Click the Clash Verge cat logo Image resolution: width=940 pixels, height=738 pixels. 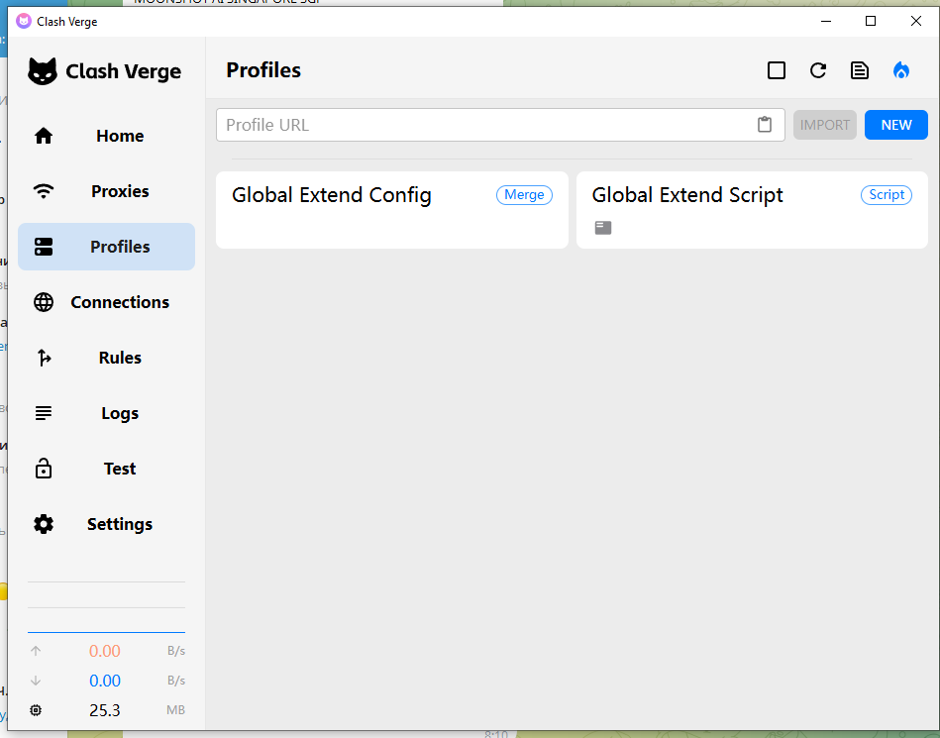pyautogui.click(x=43, y=71)
